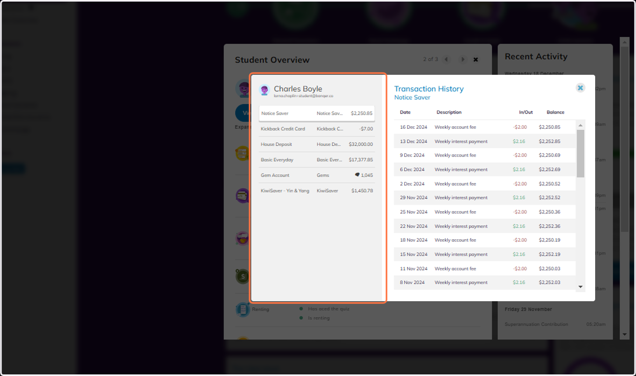Click the Notice Saver subtitle under Transaction History
This screenshot has width=636, height=376.
(412, 98)
